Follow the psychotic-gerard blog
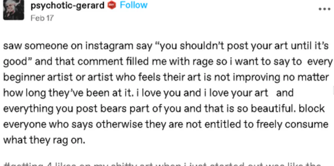This screenshot has height=166, width=334. tap(133, 5)
